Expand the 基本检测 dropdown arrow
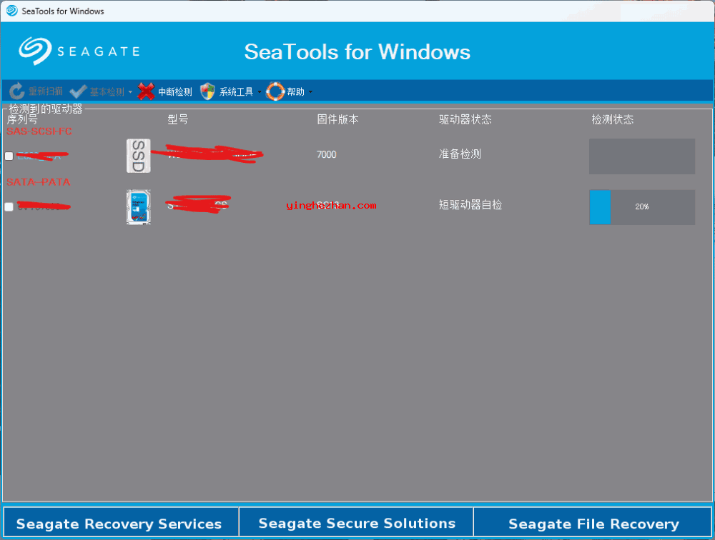Image resolution: width=715 pixels, height=540 pixels. click(130, 92)
